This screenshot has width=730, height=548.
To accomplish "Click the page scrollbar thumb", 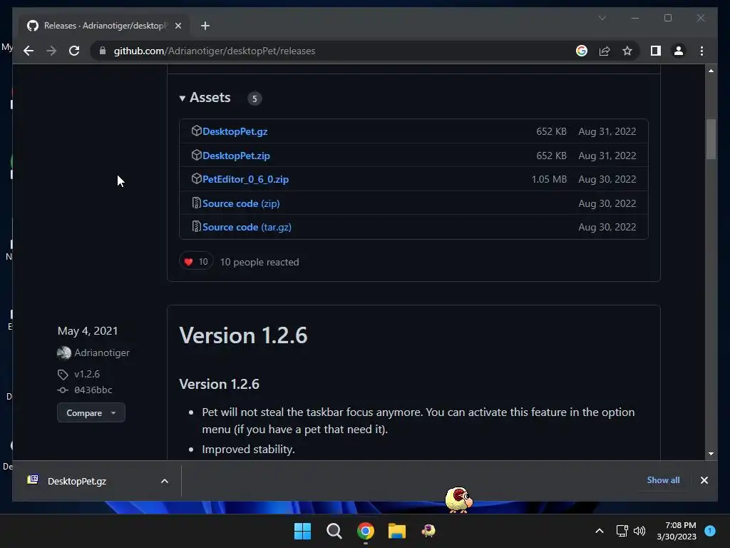I will [711, 140].
